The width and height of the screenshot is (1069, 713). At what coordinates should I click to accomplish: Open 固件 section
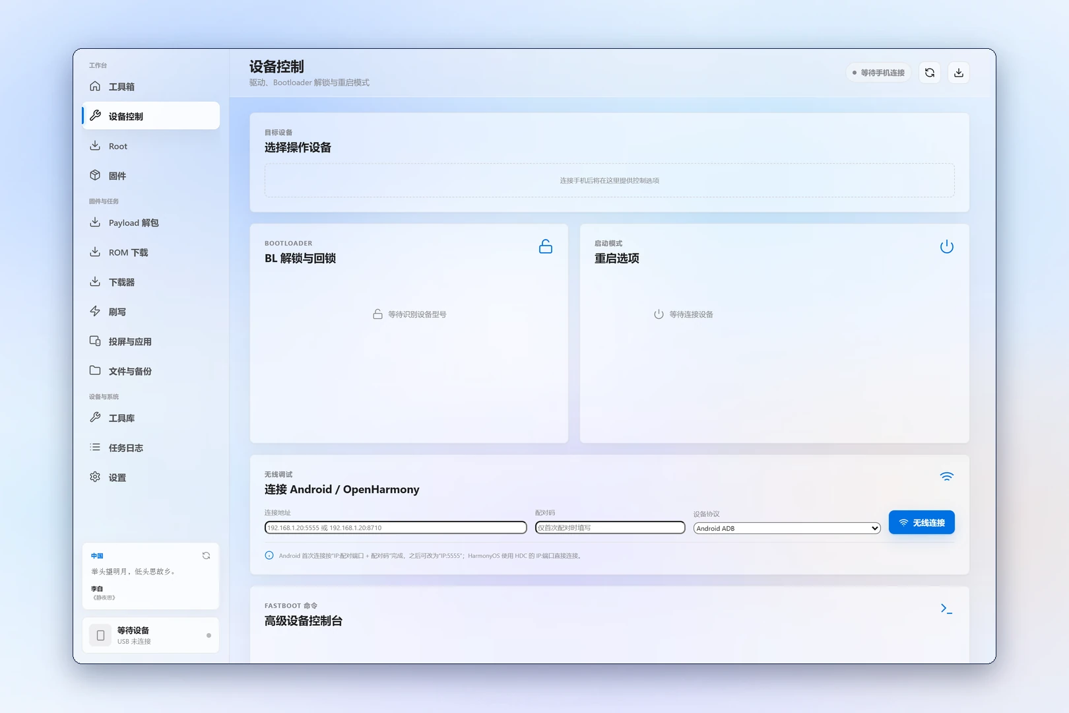click(150, 176)
